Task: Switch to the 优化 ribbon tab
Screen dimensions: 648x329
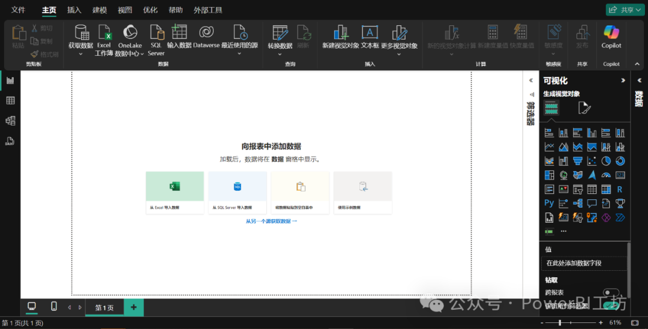Action: coord(151,10)
